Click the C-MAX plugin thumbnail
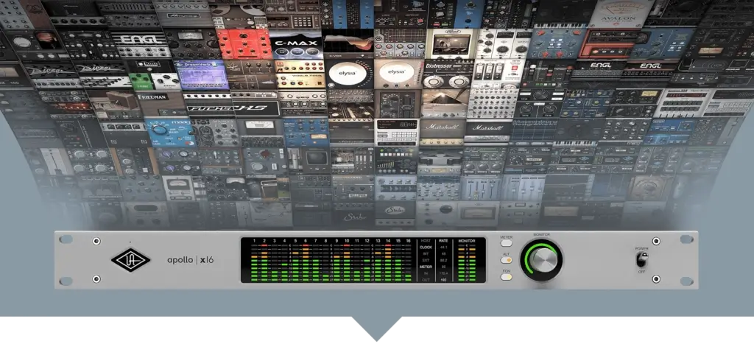Viewport: 754px width, 344px height. pyautogui.click(x=295, y=44)
